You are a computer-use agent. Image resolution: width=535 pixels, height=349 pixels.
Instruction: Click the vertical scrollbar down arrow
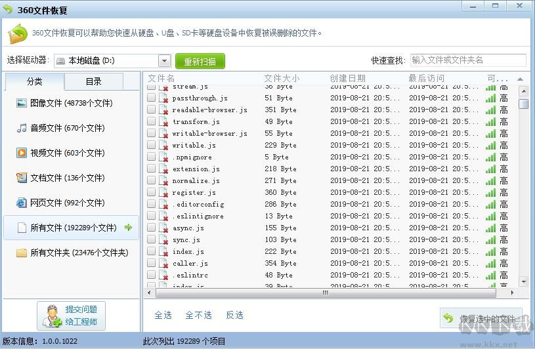pyautogui.click(x=524, y=281)
